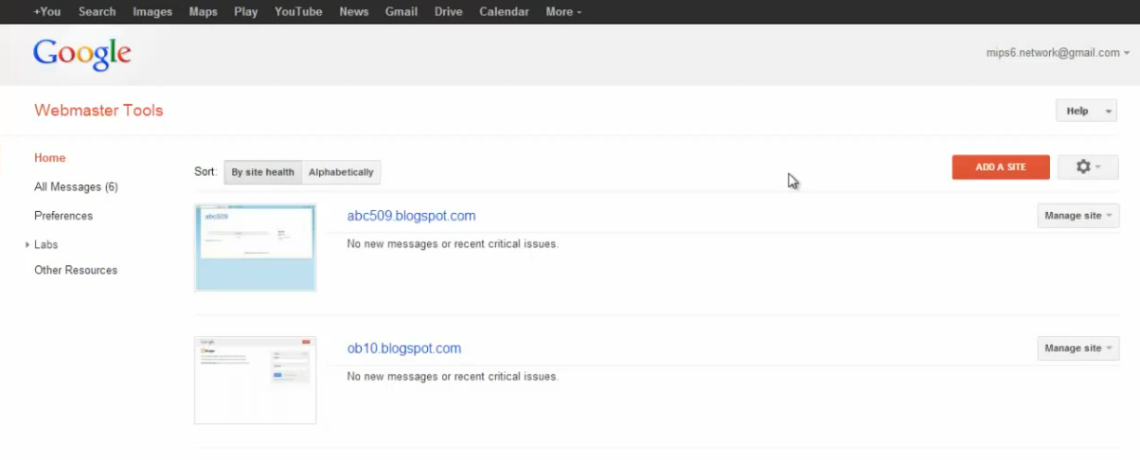Open Preferences in the sidebar

click(x=63, y=216)
